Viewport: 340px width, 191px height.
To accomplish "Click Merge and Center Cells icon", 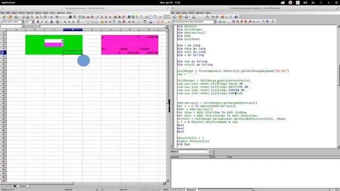I will [88, 22].
